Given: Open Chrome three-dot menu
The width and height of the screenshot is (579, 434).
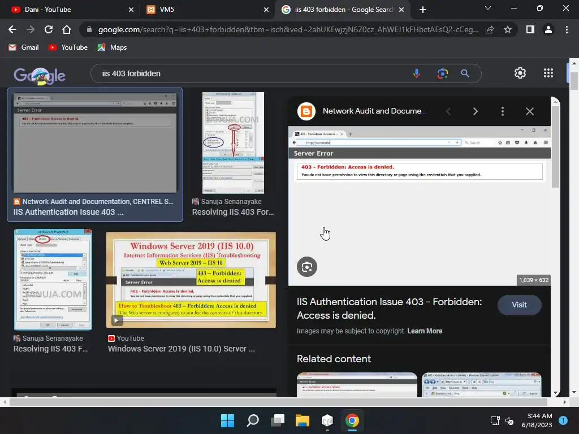Looking at the screenshot, I should (x=567, y=29).
